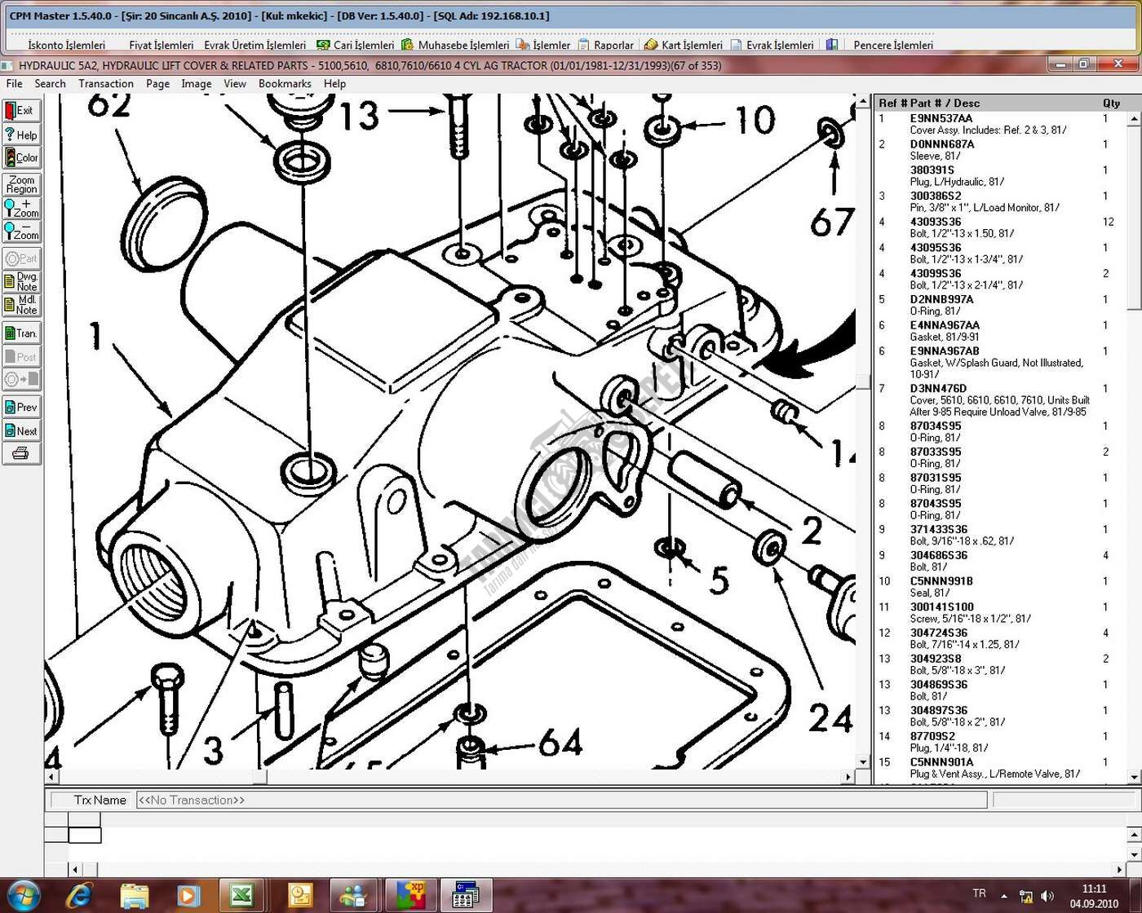Screen dimensions: 1142x913
Task: Go to next page with Next
Action: 21,430
